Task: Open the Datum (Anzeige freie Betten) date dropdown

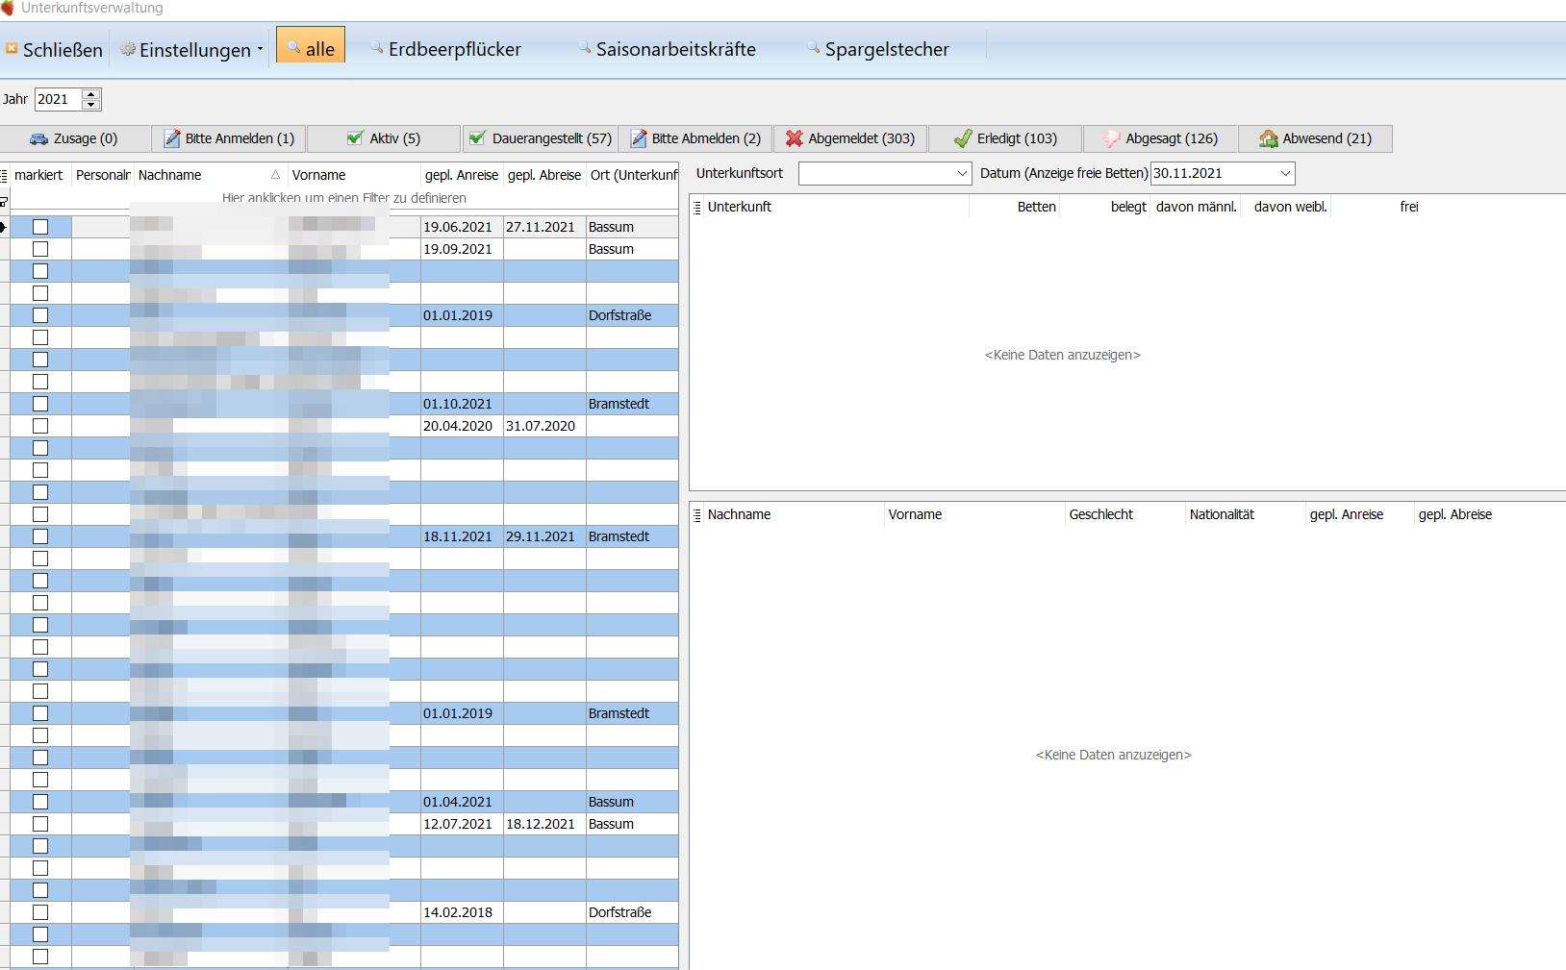Action: click(x=1285, y=173)
